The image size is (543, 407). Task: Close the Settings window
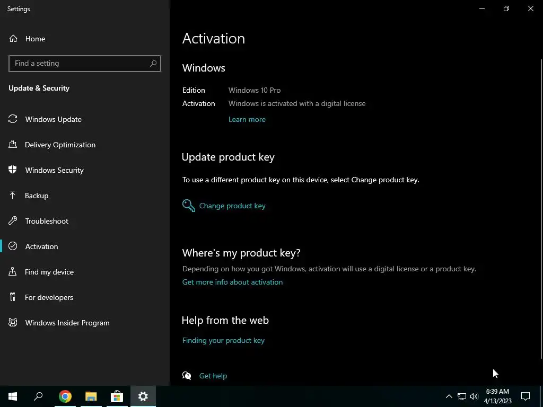(530, 8)
